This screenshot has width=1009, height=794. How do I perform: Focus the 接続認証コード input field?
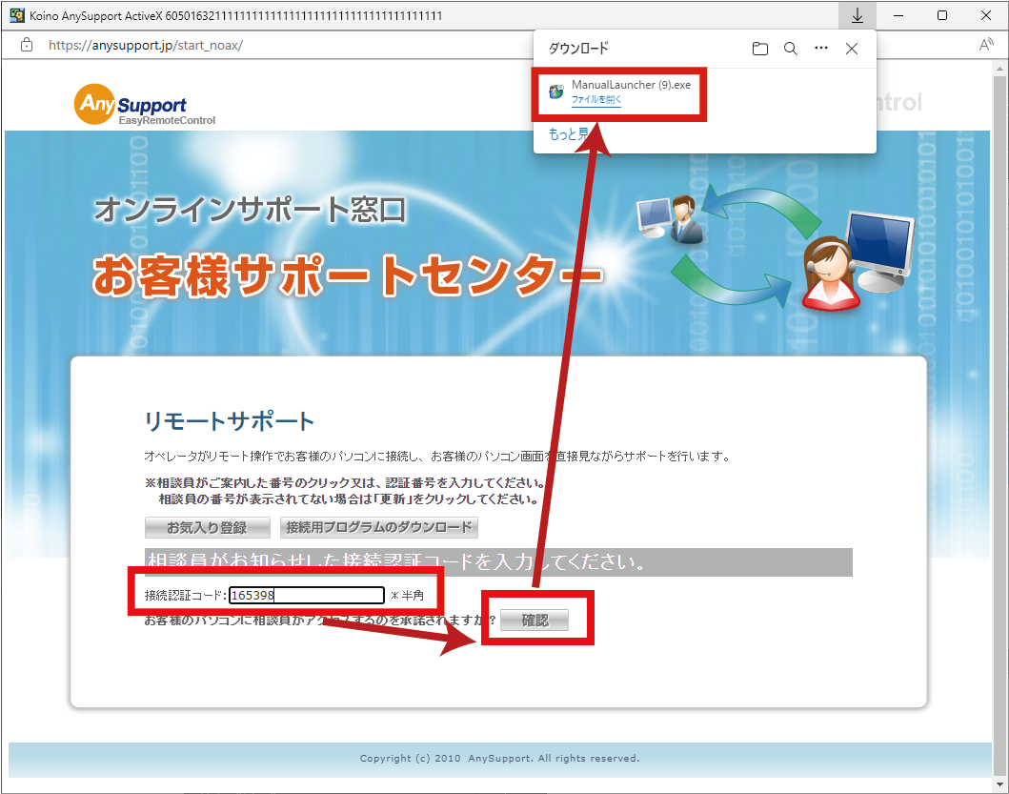coord(307,595)
